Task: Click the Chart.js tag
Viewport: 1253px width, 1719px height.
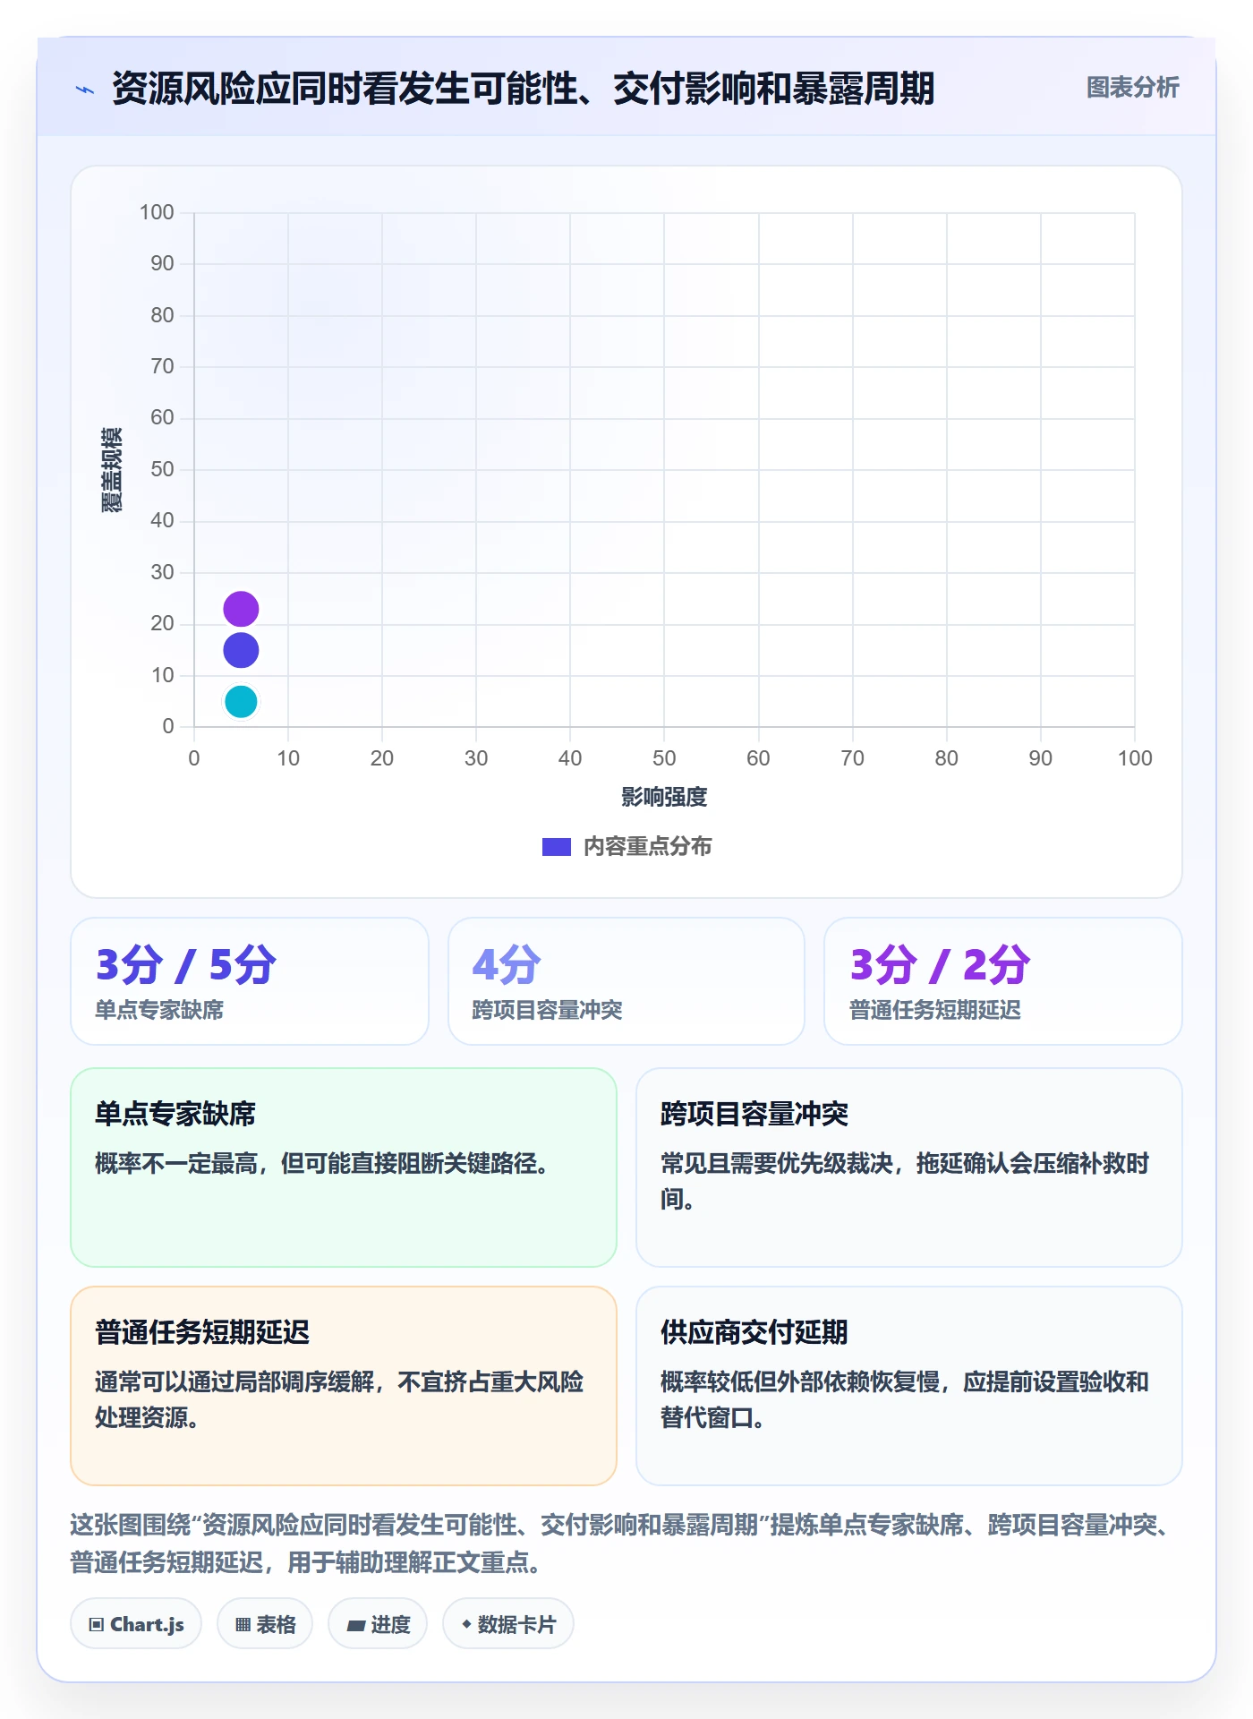Action: pos(136,1624)
